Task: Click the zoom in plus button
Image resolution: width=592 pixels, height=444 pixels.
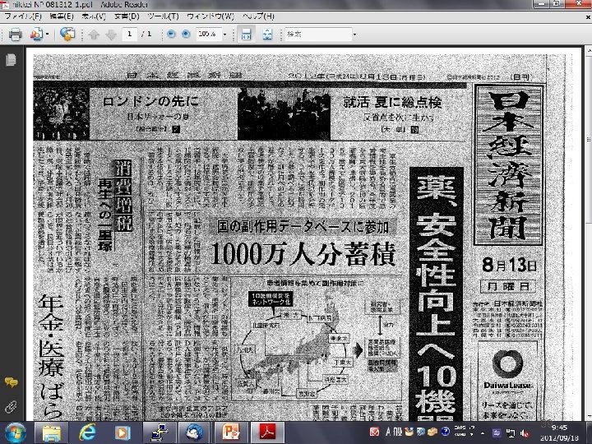Action: (186, 34)
